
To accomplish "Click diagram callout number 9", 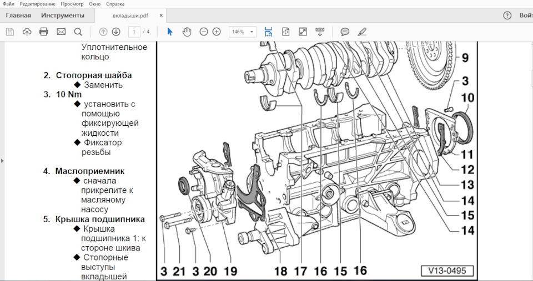I will point(465,58).
